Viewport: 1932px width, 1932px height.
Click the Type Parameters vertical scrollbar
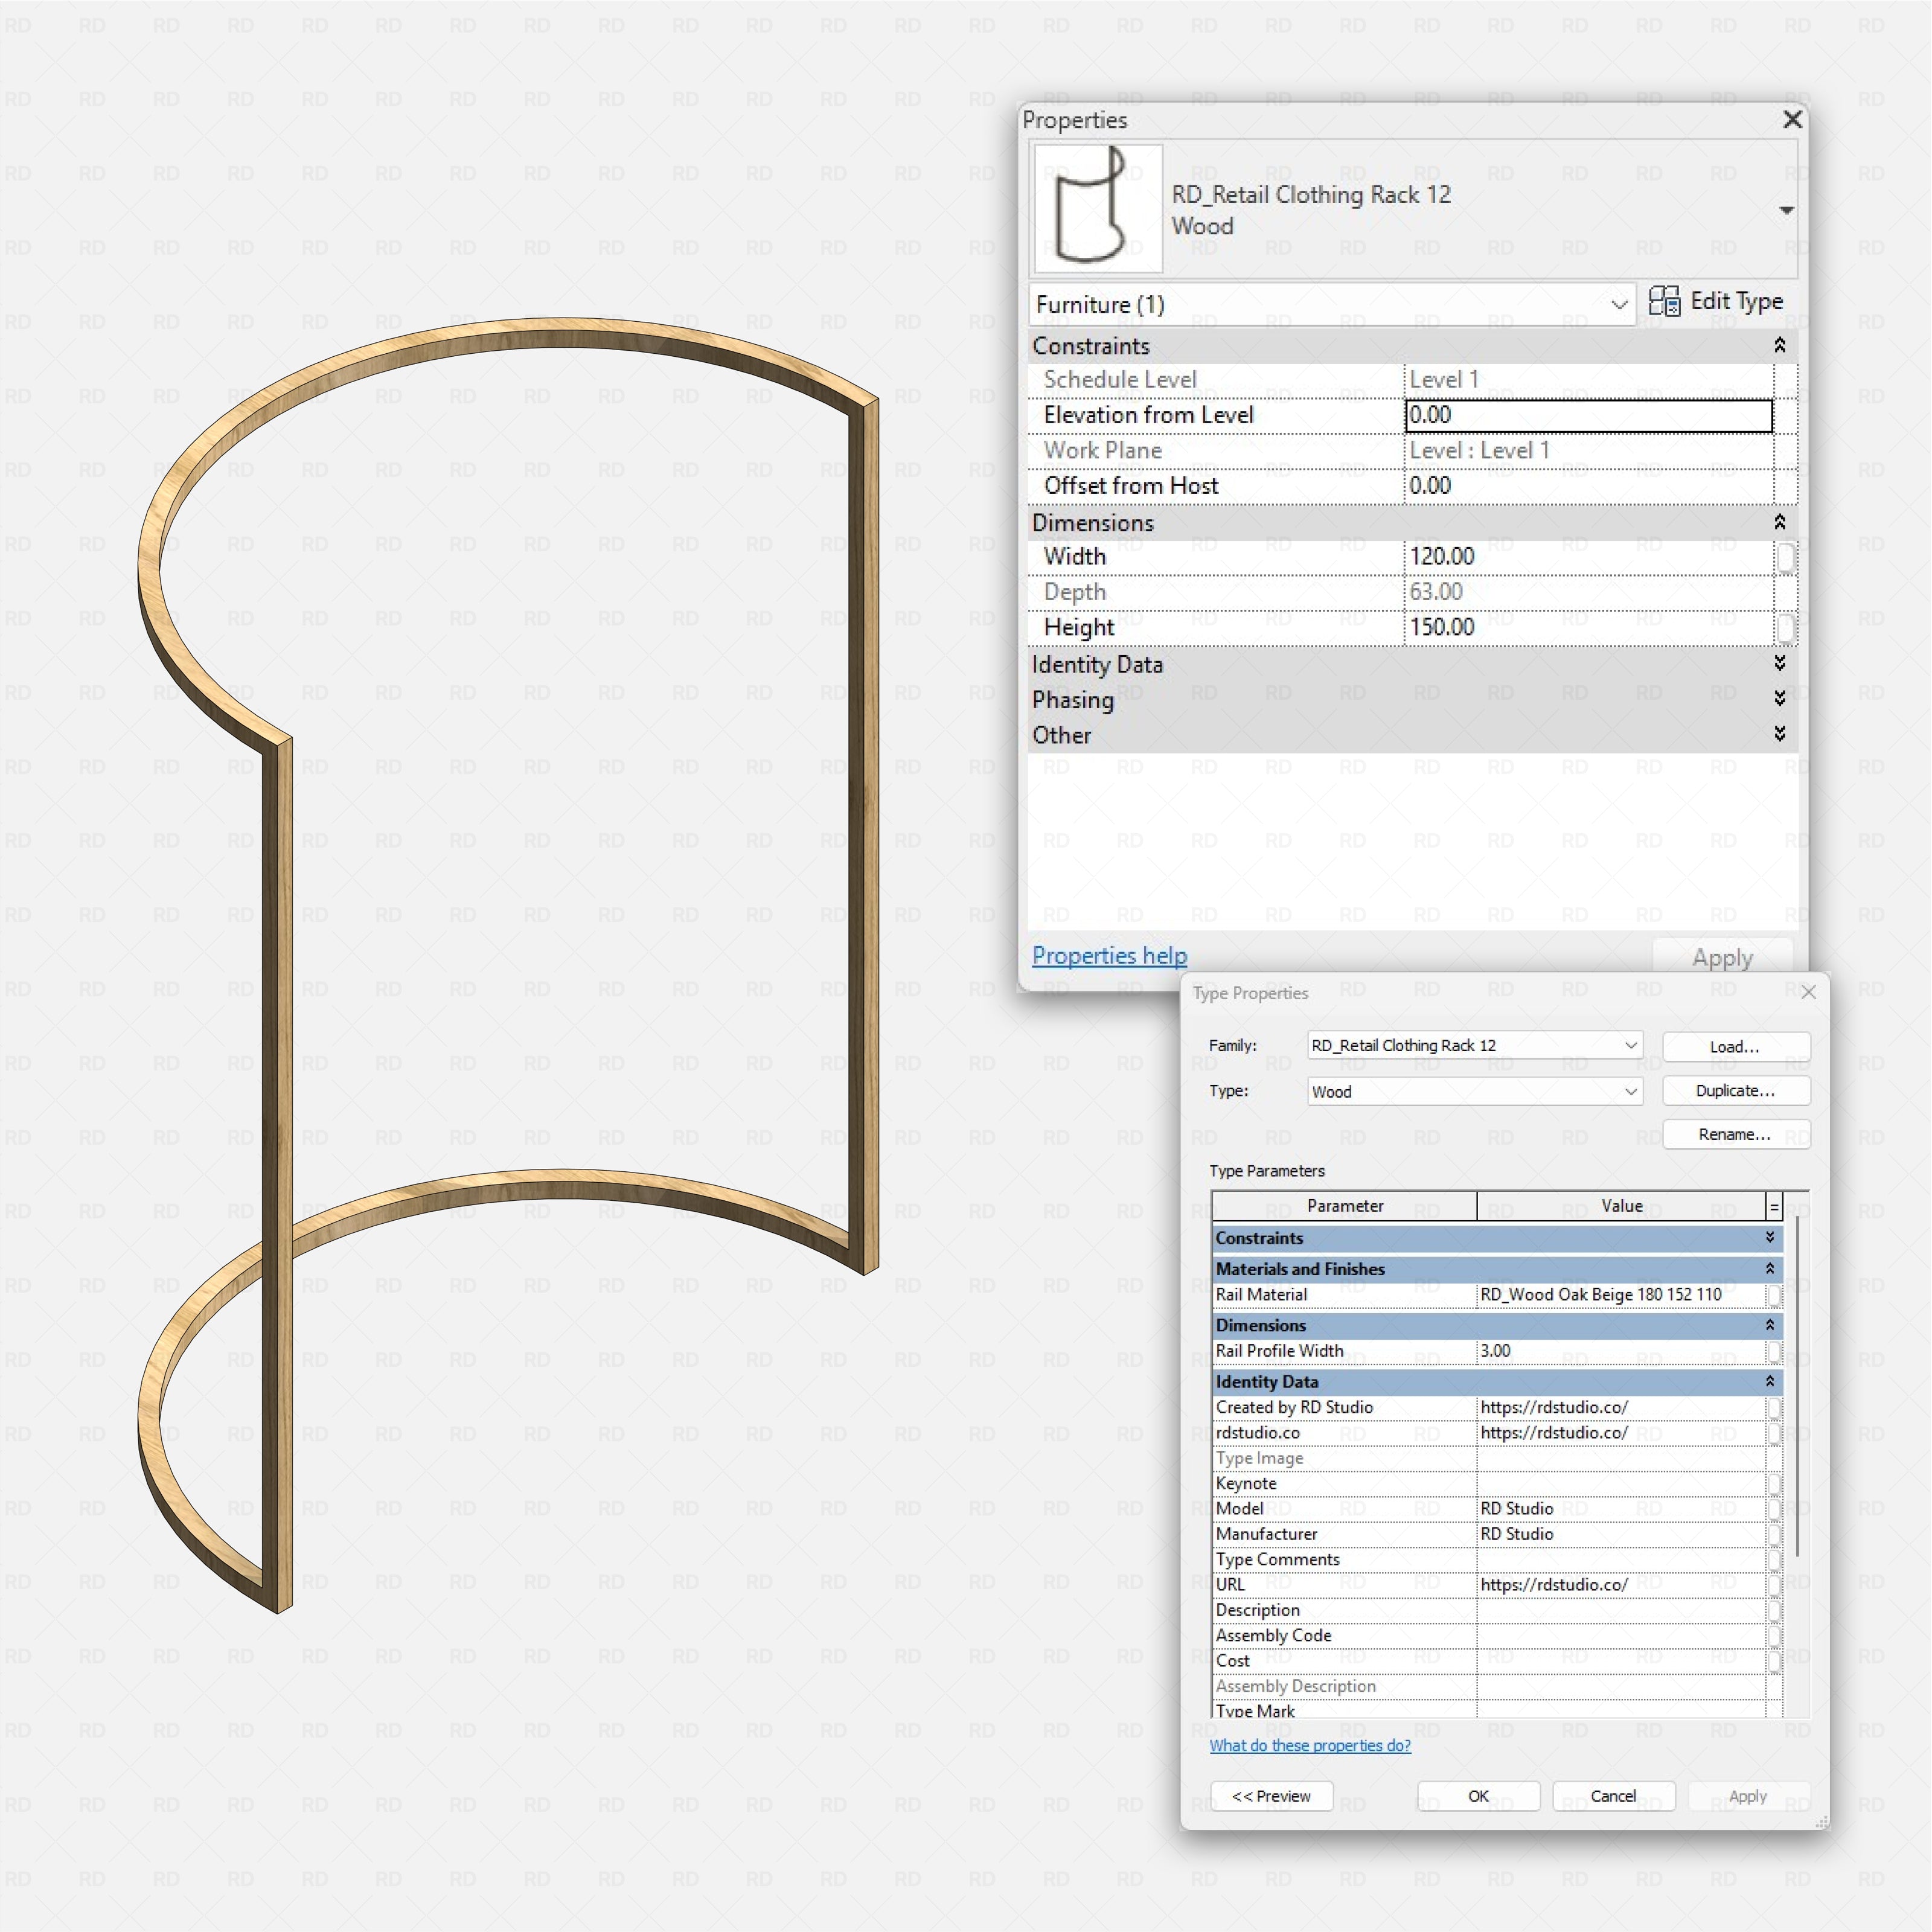pos(1798,1386)
